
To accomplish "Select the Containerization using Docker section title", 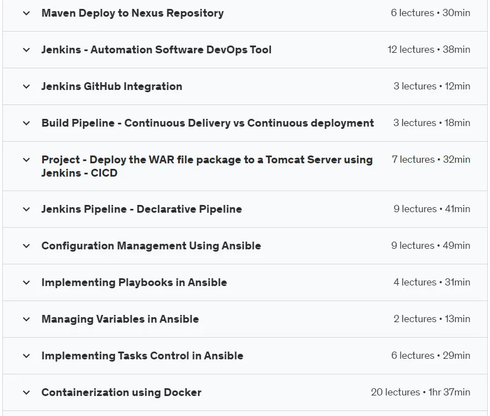I will 121,393.
